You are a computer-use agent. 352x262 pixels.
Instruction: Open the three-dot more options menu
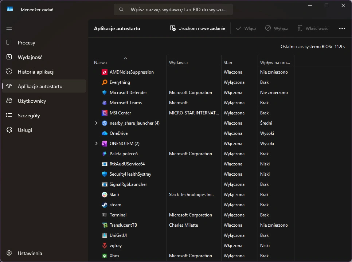point(342,28)
